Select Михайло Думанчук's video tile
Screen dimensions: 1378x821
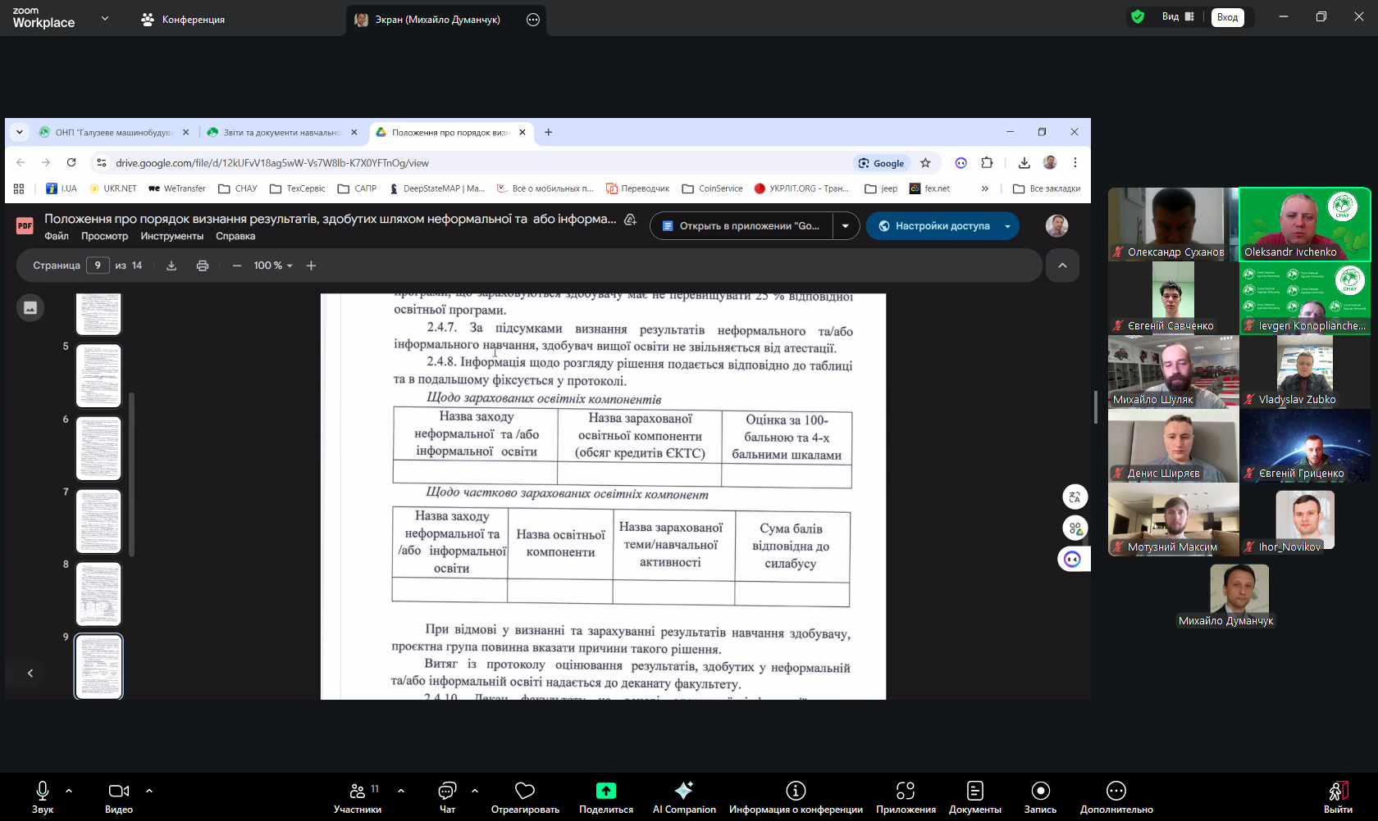tap(1239, 596)
